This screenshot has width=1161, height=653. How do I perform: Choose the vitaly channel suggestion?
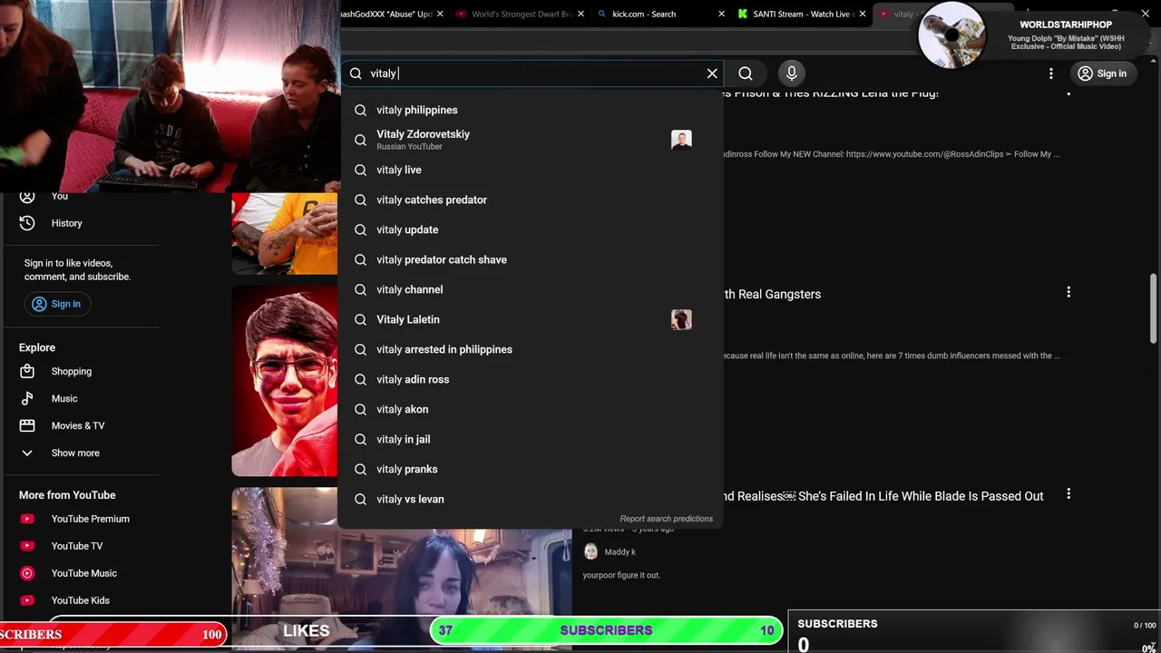point(531,289)
